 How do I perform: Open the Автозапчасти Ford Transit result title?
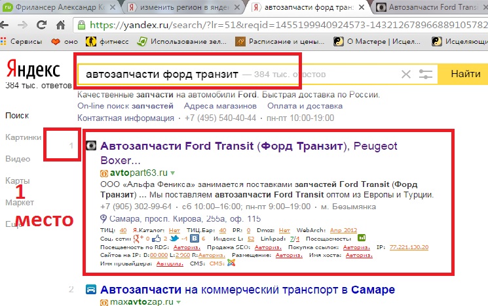pos(249,153)
